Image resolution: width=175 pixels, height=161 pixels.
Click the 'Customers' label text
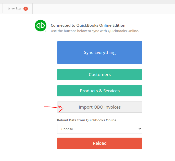click(100, 75)
